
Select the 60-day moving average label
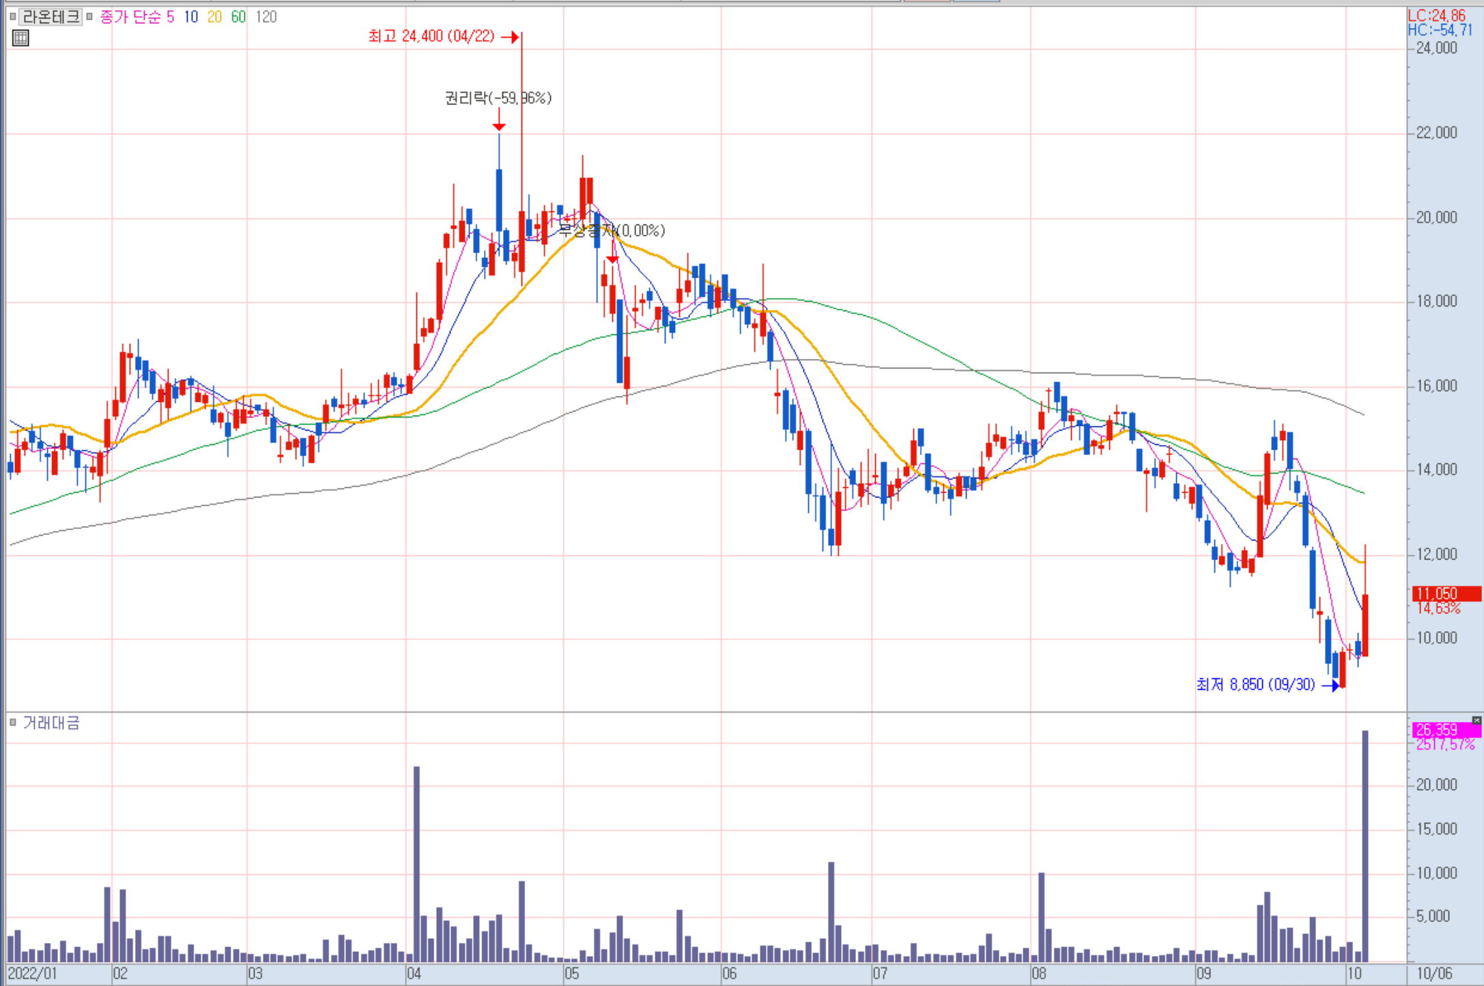(x=238, y=17)
